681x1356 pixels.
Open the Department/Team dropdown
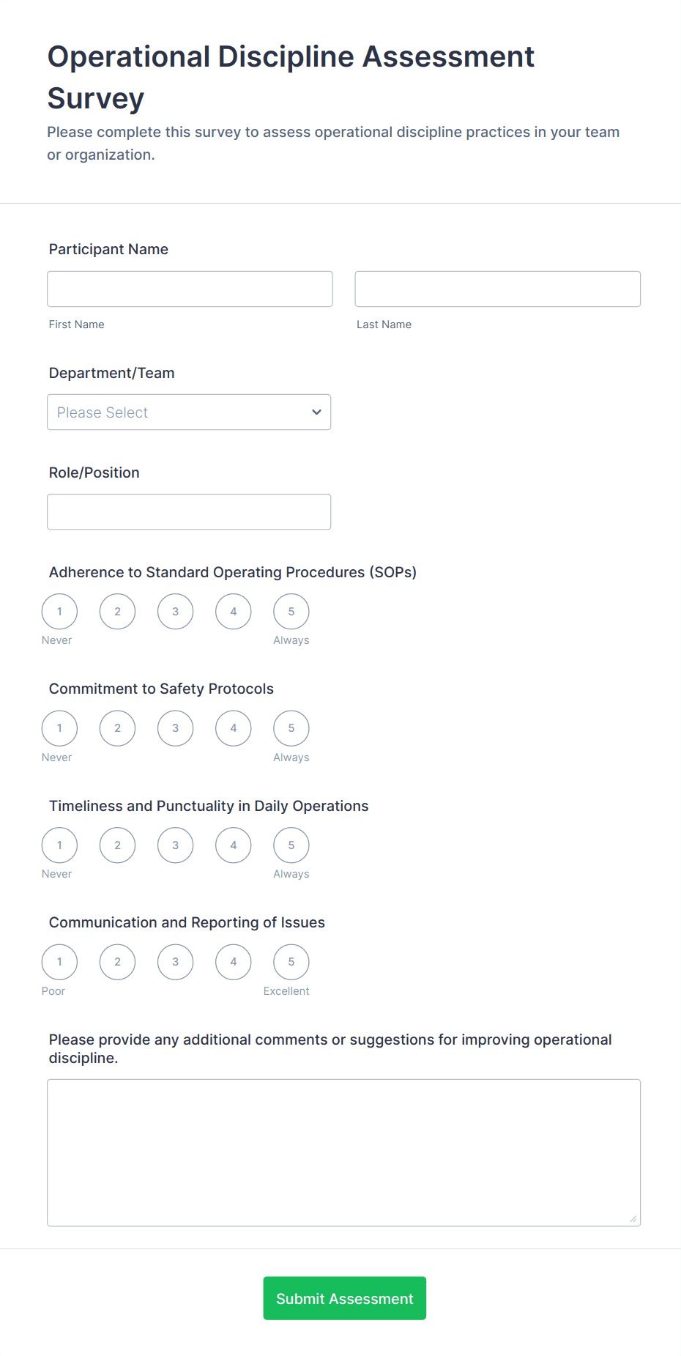(x=189, y=412)
